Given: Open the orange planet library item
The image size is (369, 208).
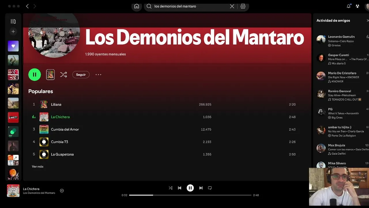Looking at the screenshot, I should [13, 174].
